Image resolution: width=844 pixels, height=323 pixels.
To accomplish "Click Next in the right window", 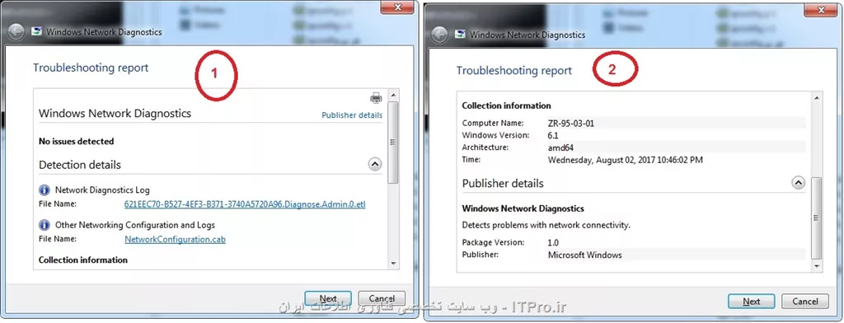I will [751, 302].
